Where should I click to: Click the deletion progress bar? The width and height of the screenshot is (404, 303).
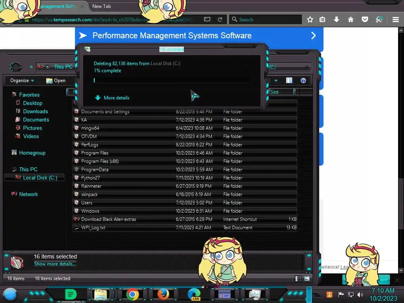pyautogui.click(x=172, y=80)
